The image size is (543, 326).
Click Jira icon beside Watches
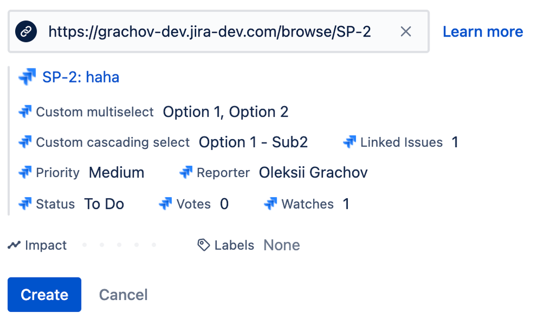[x=270, y=204]
